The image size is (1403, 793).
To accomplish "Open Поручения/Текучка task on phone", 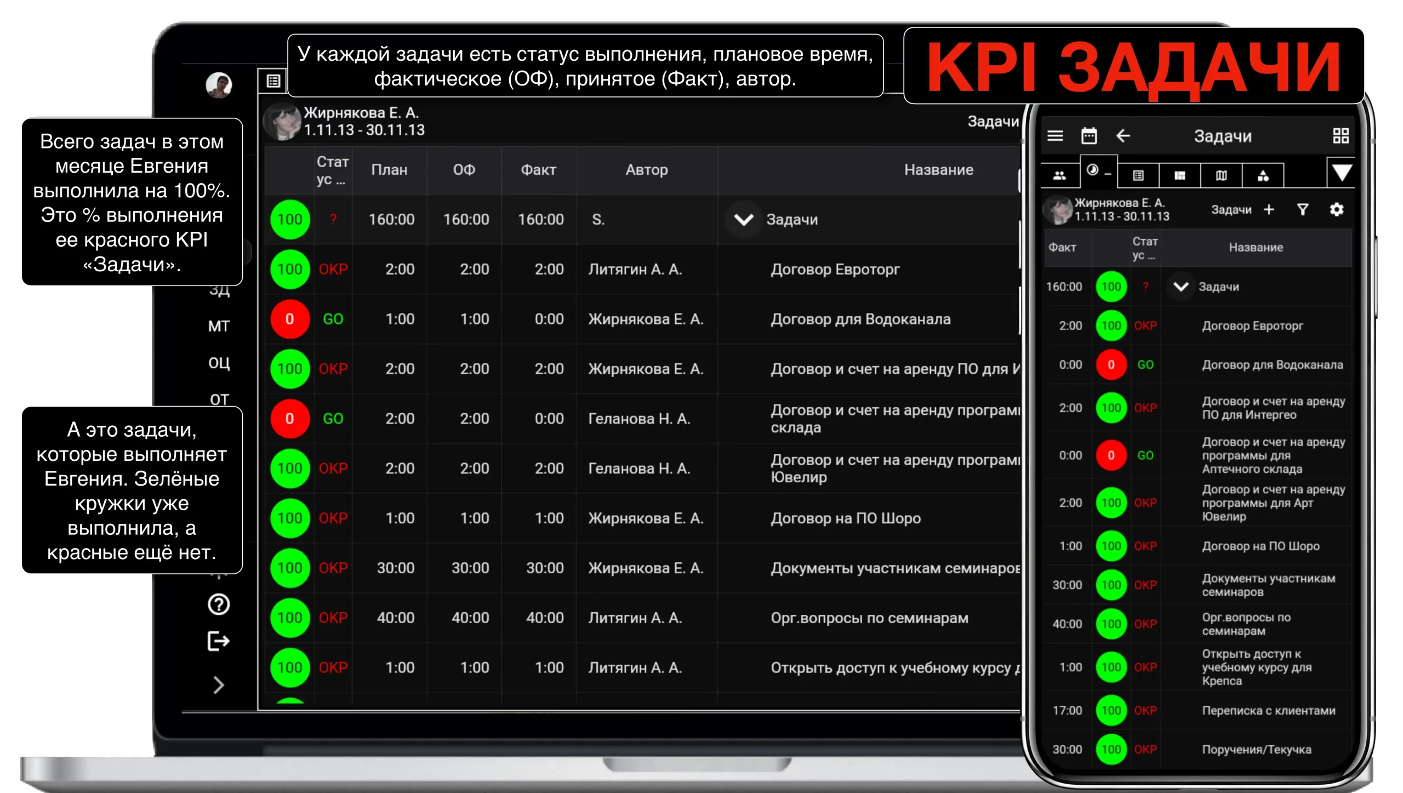I will tap(1256, 749).
